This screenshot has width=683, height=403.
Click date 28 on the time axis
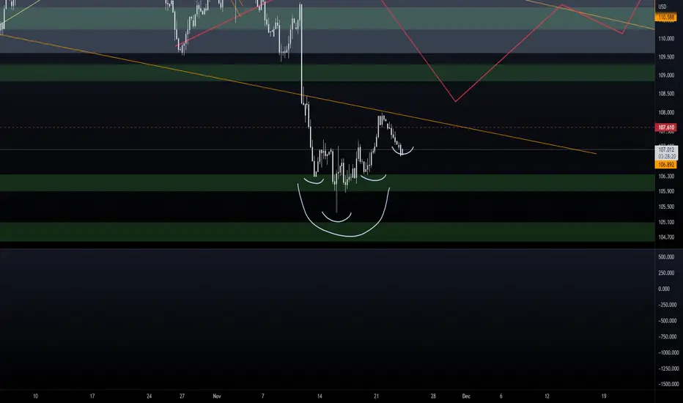coord(433,396)
